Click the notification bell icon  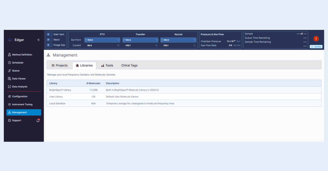pyautogui.click(x=38, y=120)
